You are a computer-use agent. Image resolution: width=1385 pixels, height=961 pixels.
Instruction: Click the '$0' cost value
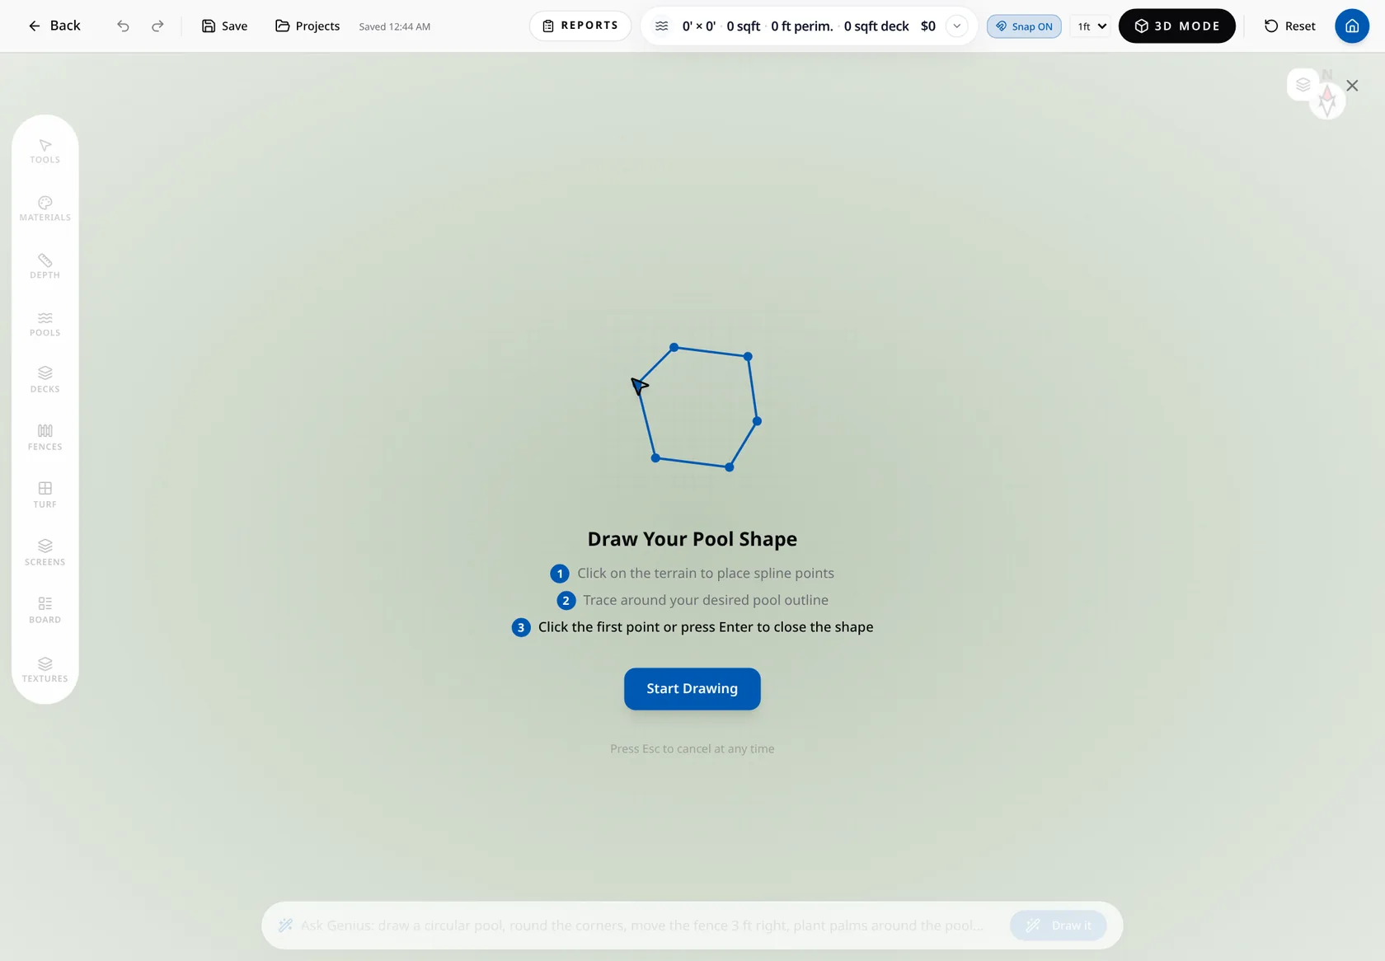[x=928, y=26]
